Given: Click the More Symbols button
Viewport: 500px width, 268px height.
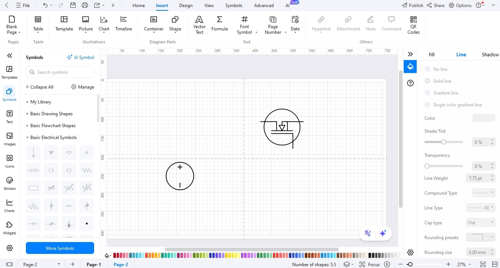Looking at the screenshot, I should 60,248.
